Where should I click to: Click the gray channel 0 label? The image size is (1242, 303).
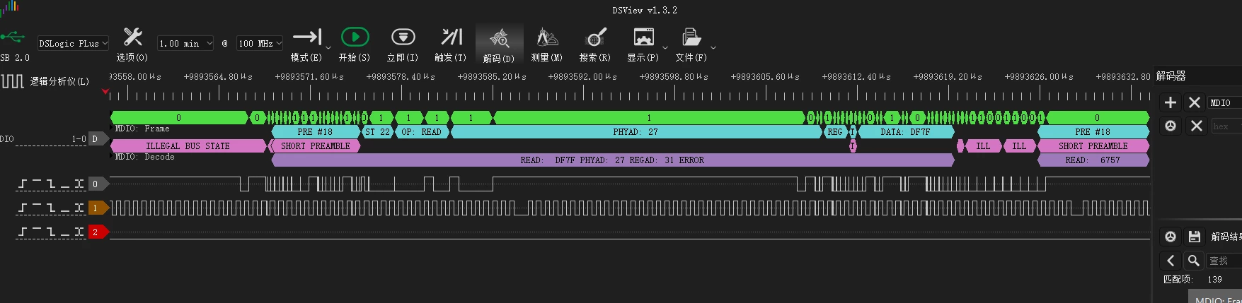click(98, 184)
